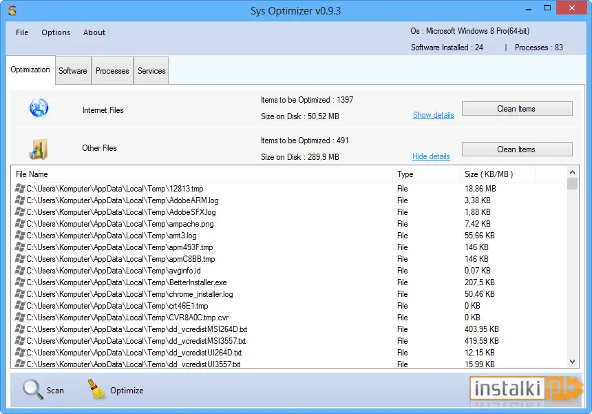Click file icon beside apm493F.tmp
592x414 pixels.
point(20,247)
